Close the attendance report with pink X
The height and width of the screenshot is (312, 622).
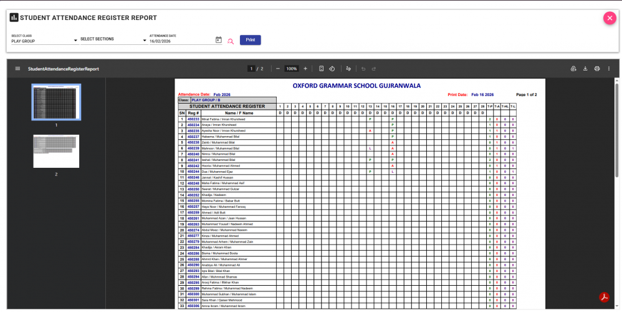[610, 18]
